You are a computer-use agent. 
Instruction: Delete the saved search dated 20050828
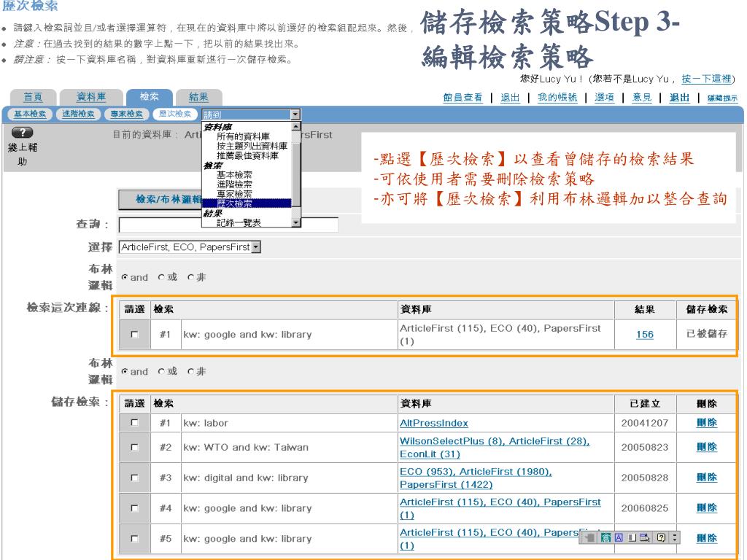pos(706,477)
